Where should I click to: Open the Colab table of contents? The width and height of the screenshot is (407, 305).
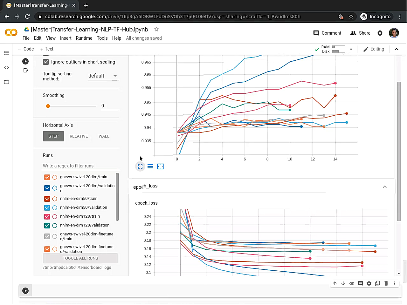(x=6, y=53)
